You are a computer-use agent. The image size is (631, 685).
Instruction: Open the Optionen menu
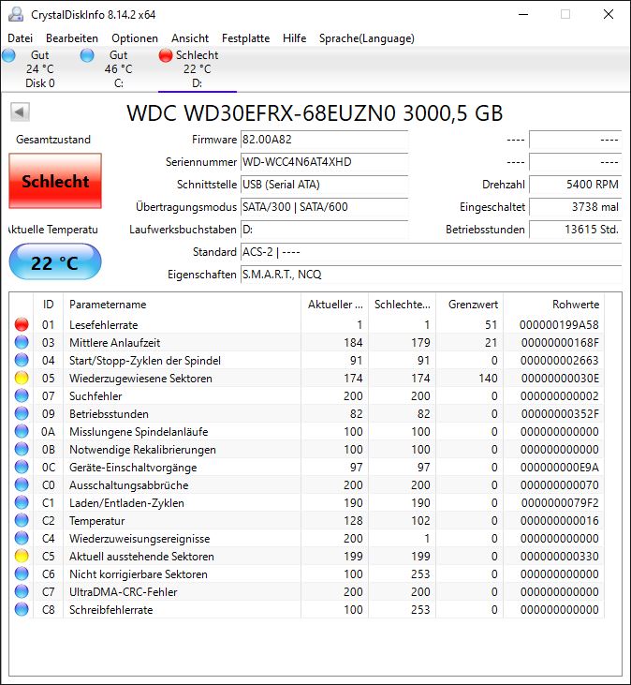click(135, 38)
